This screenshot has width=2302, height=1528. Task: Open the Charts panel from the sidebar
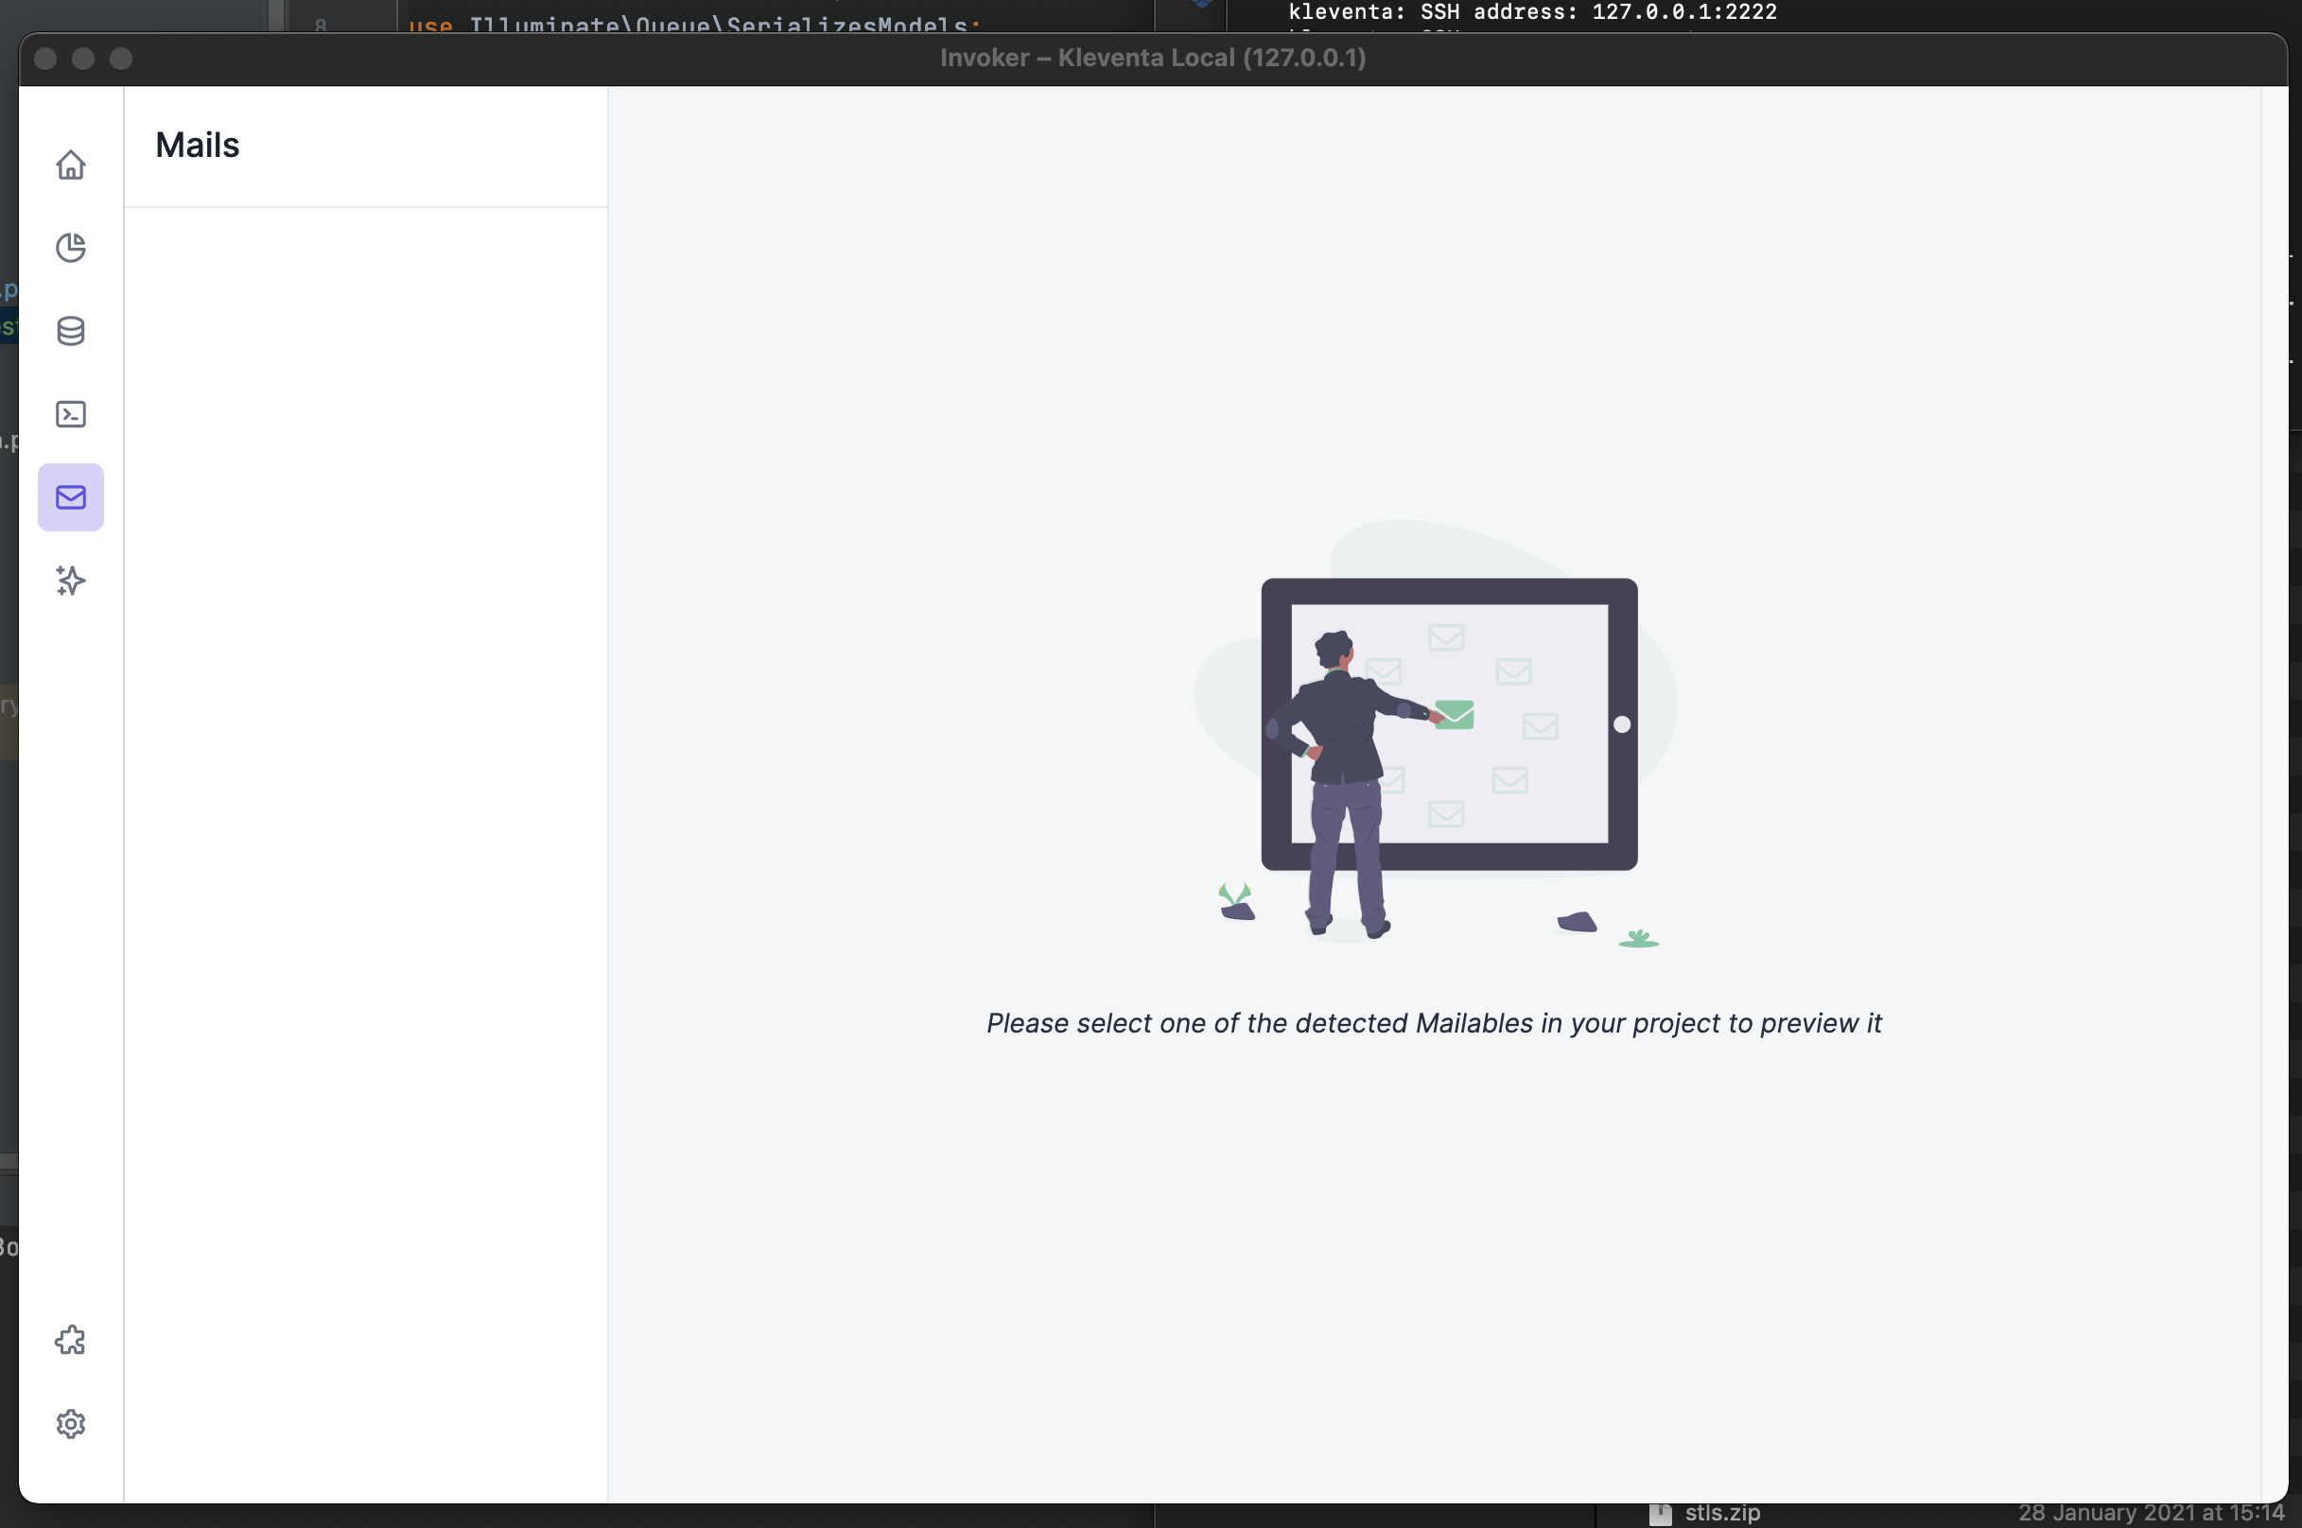pyautogui.click(x=70, y=248)
